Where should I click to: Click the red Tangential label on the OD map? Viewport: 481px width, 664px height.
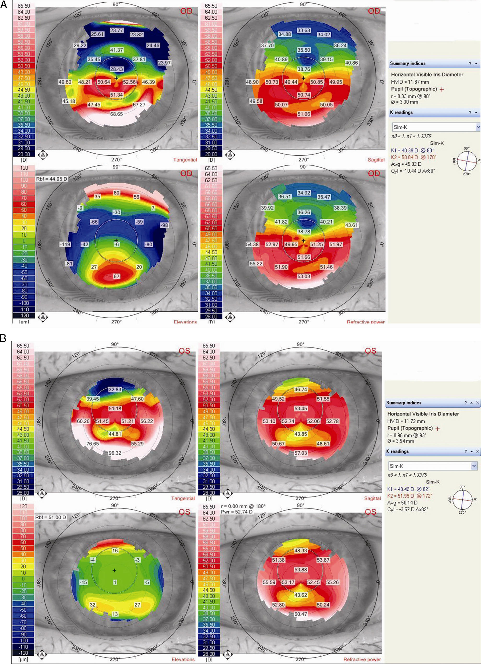185,160
